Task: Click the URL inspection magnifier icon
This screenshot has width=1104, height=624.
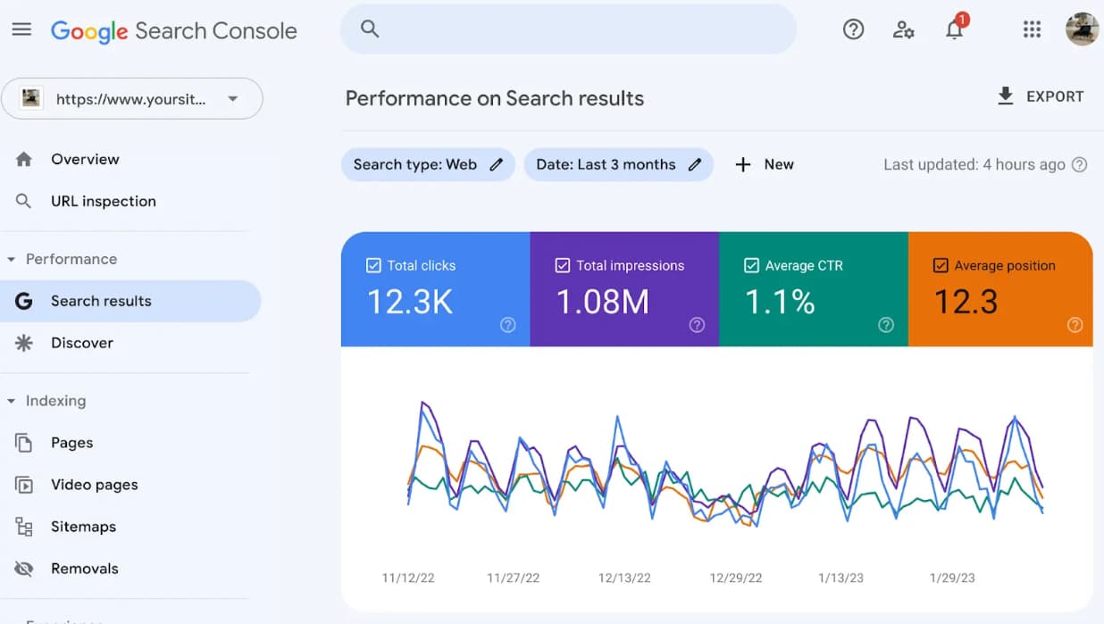Action: [24, 201]
